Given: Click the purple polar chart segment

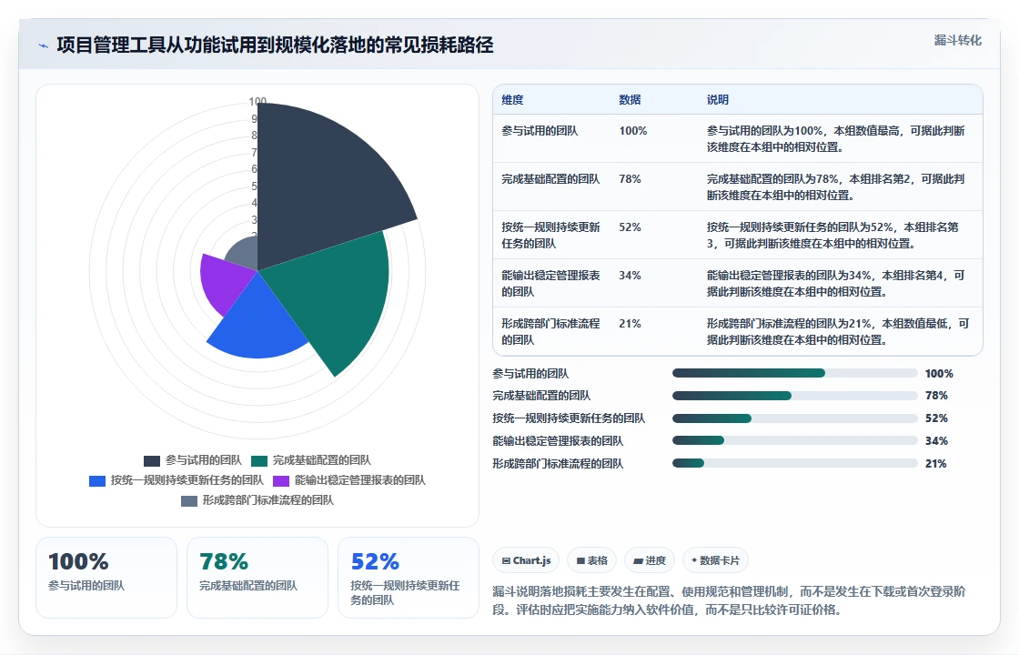Looking at the screenshot, I should [x=224, y=283].
